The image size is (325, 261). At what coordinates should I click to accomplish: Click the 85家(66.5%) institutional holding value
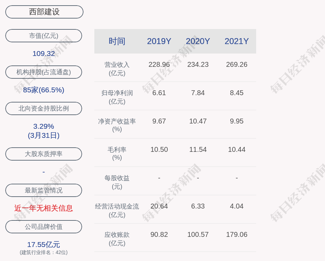point(44,90)
